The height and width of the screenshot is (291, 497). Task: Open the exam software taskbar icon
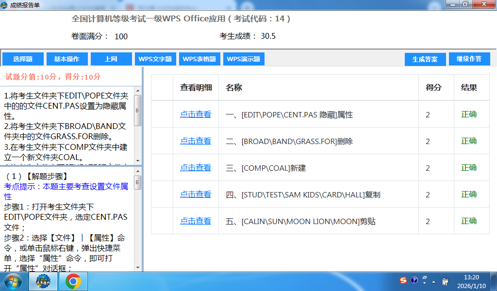(x=43, y=281)
